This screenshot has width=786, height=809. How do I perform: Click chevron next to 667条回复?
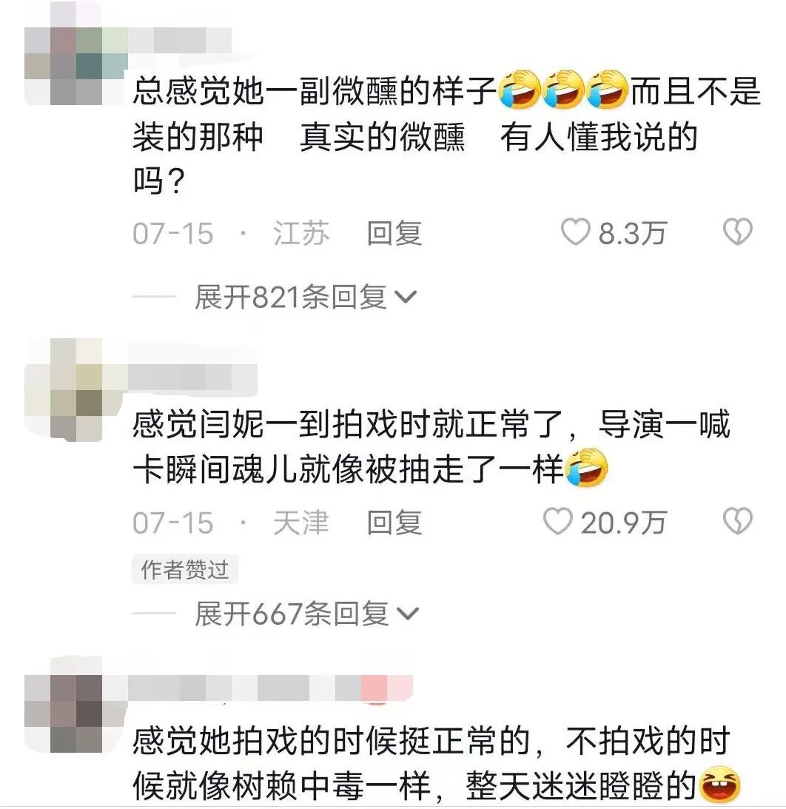click(x=408, y=614)
